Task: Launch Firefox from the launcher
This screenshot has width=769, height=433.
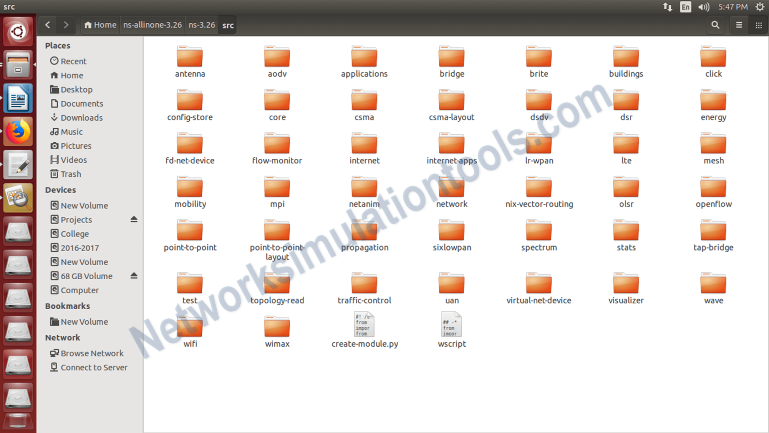Action: pos(18,131)
